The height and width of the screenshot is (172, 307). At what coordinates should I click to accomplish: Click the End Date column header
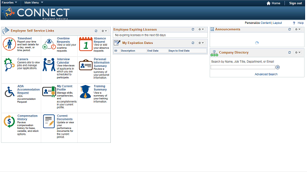(x=153, y=51)
